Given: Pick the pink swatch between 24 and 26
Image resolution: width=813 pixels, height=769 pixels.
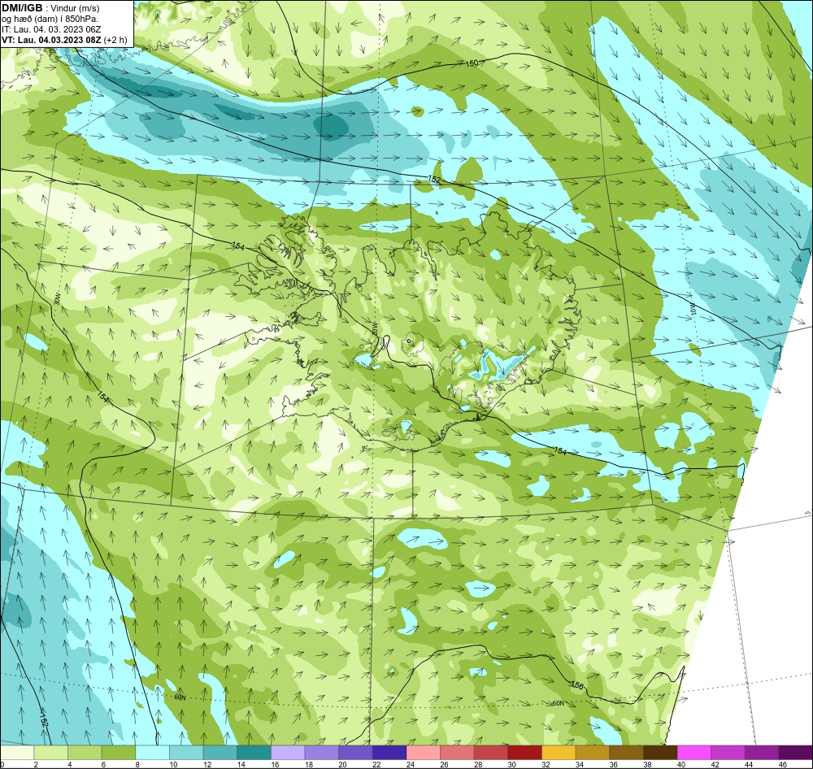Looking at the screenshot, I should tap(424, 753).
